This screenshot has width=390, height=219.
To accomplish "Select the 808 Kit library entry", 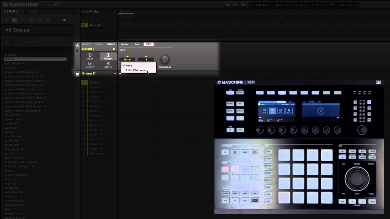I will point(35,59).
